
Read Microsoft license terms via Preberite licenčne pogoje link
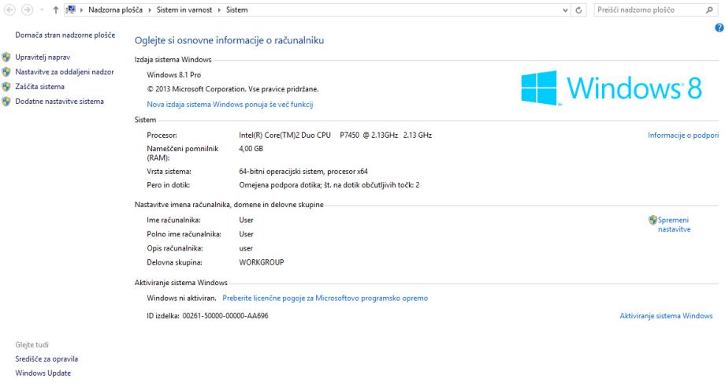(x=325, y=299)
